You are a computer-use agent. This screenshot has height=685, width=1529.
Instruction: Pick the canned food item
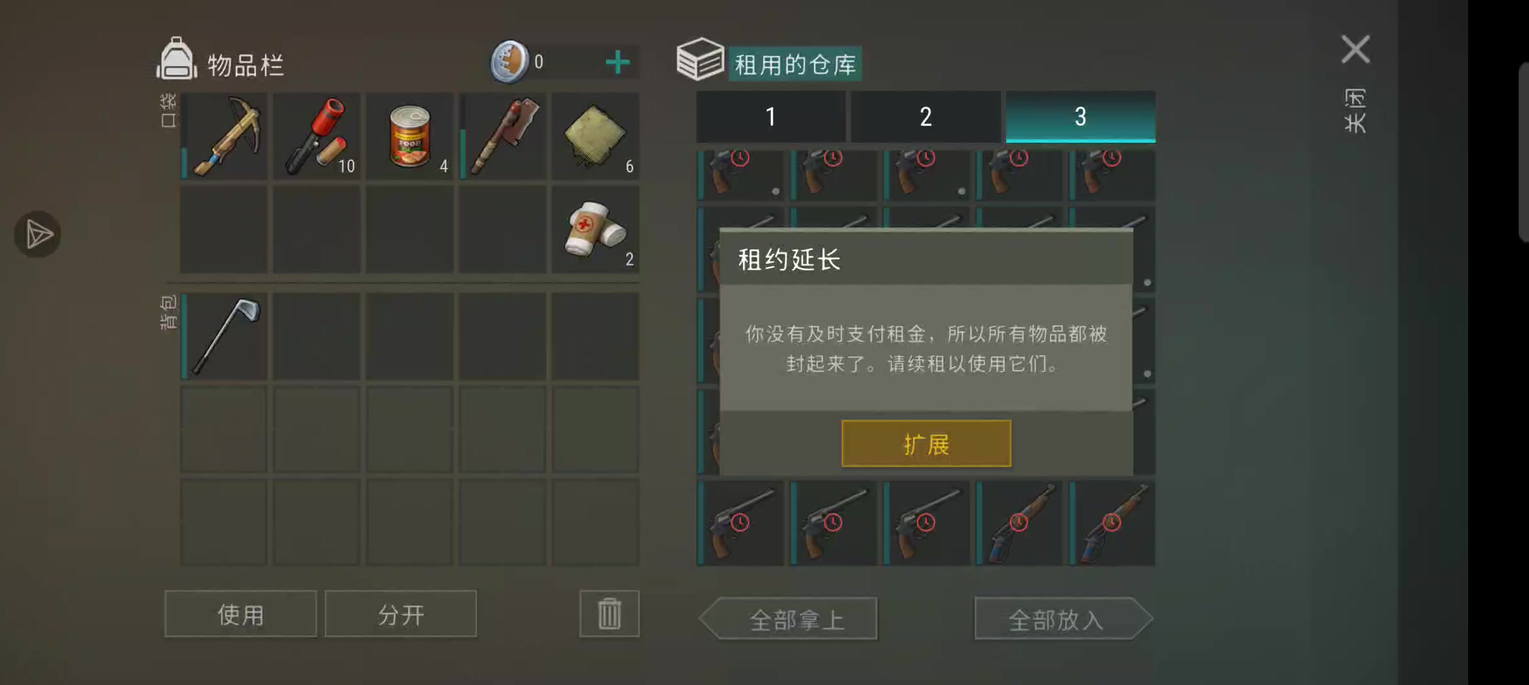click(x=410, y=136)
